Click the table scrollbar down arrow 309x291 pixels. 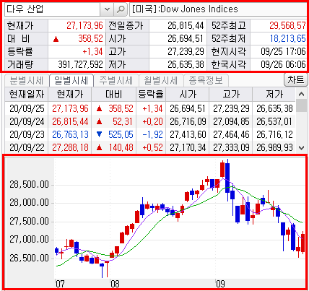click(x=302, y=147)
